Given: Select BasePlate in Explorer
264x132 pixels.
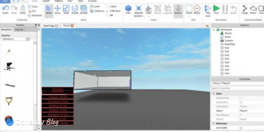Looking at the screenshot, I should (230, 44).
